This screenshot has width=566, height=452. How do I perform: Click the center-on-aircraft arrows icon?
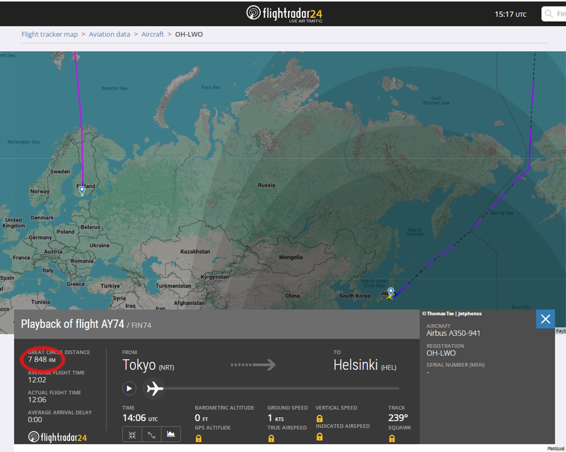coord(132,435)
